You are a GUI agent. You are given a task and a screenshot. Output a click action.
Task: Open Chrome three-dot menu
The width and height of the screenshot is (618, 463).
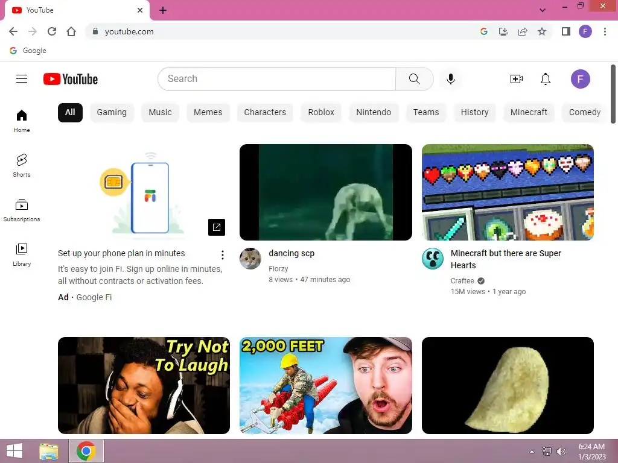(605, 31)
